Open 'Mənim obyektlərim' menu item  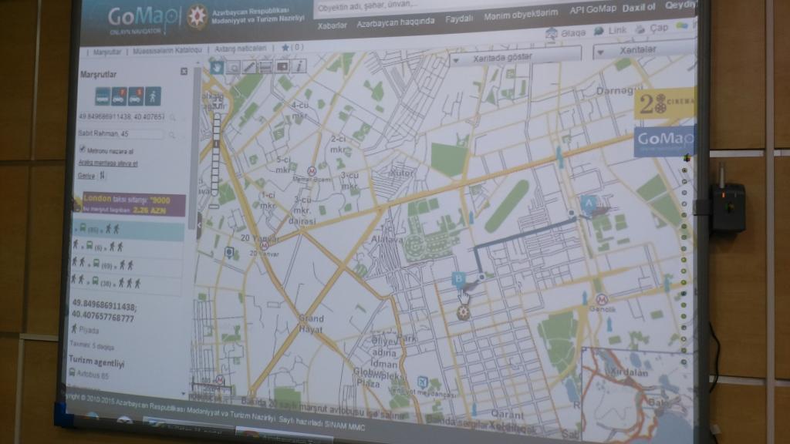click(521, 15)
